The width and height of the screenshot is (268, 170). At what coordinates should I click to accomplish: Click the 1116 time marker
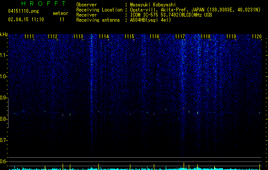[x=154, y=37]
